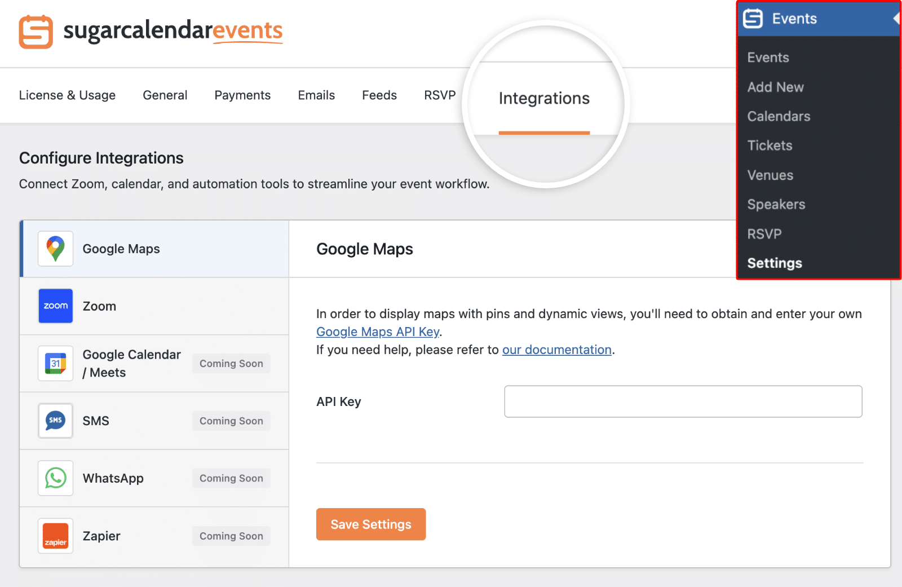Select the Zapier icon

[x=55, y=536]
